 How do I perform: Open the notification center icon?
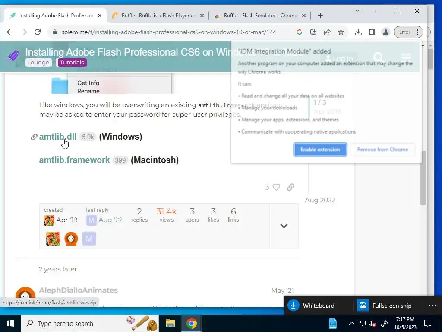428,323
